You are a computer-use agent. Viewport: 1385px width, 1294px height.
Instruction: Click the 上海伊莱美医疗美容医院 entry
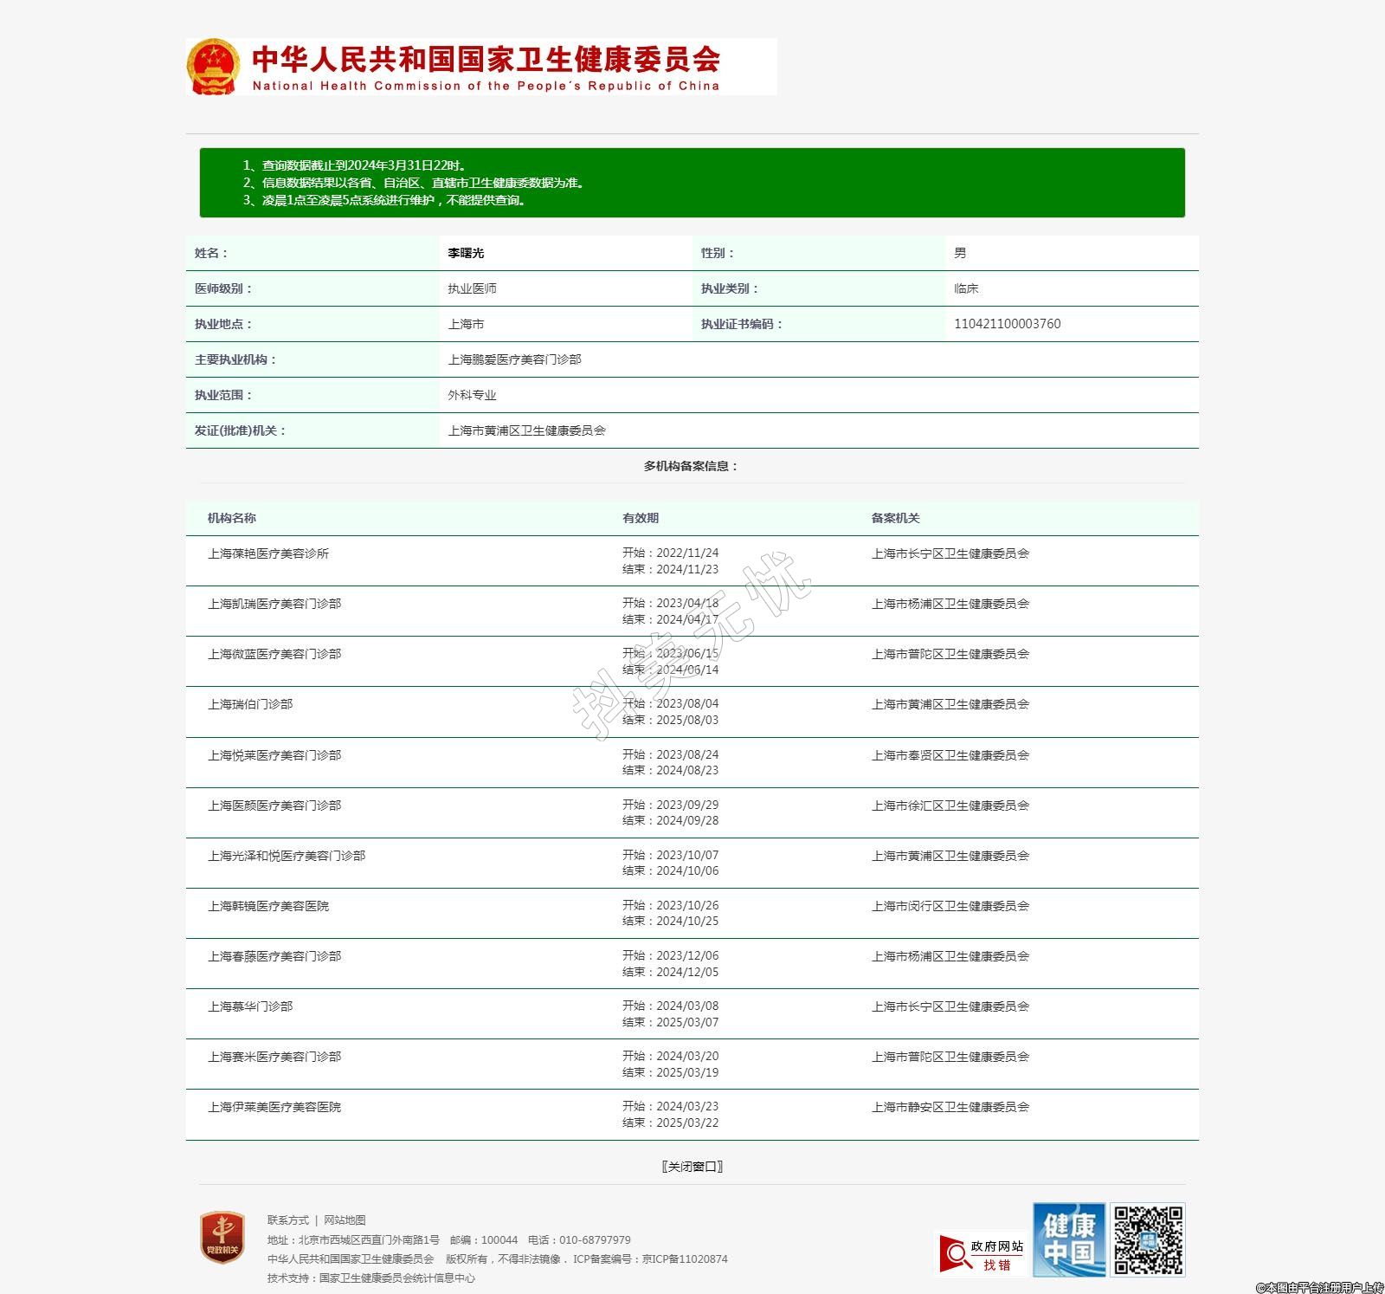coord(274,1107)
